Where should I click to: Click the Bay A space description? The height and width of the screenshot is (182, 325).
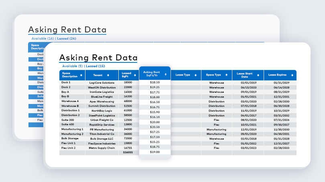pyautogui.click(x=65, y=92)
